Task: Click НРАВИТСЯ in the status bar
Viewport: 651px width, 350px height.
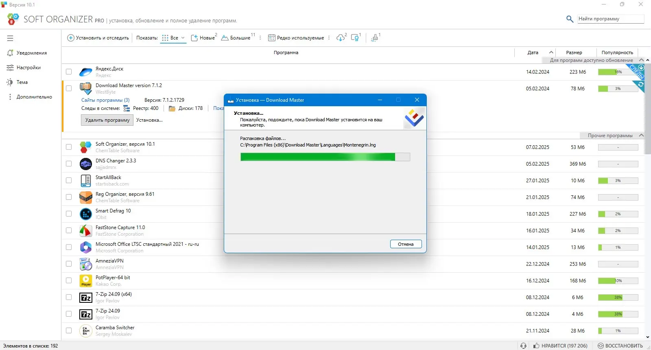Action: (561, 346)
